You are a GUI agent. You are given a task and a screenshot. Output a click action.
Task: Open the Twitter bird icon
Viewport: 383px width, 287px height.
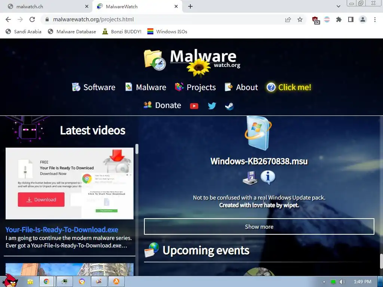(212, 106)
